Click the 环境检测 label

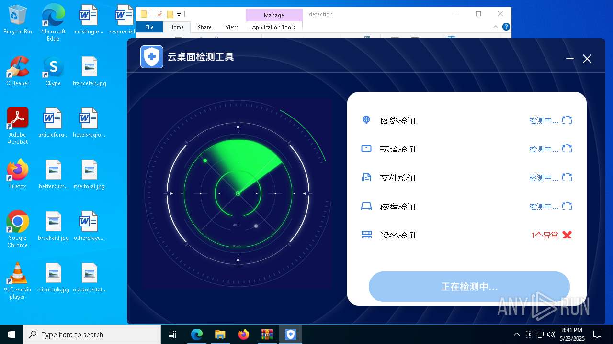tap(398, 149)
